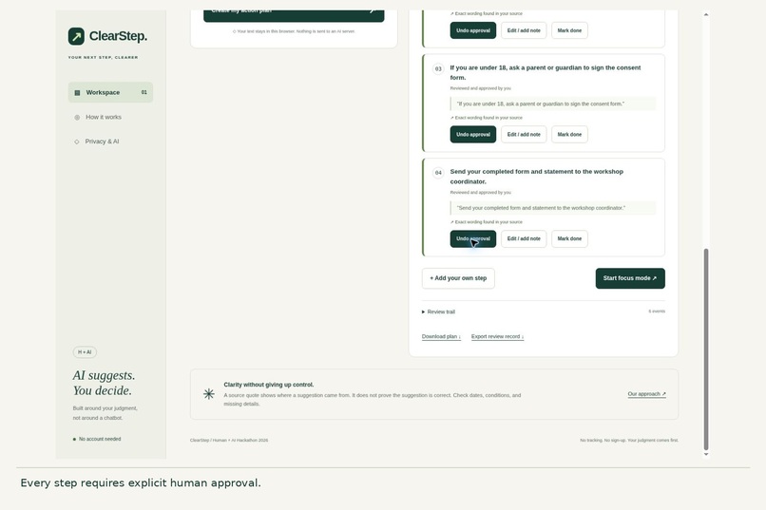Mark step 03 as done

tap(569, 134)
